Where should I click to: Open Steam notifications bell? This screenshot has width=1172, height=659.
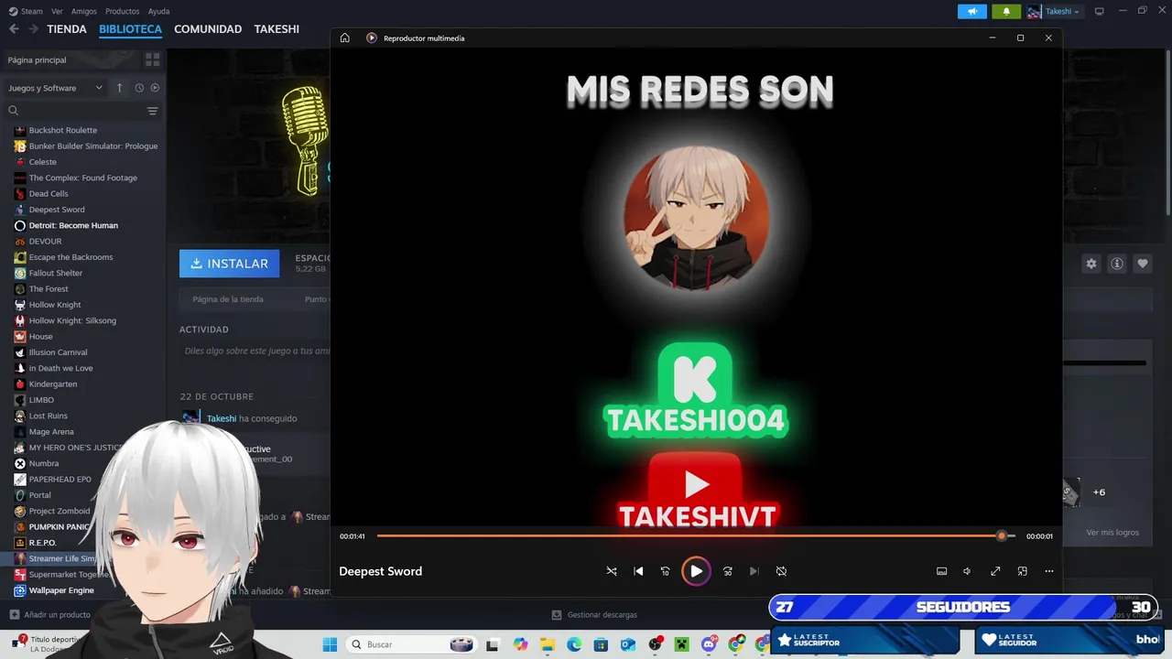[x=1006, y=11]
